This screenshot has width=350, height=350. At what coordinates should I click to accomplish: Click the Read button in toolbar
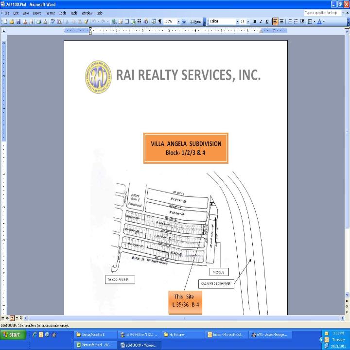tap(196, 22)
